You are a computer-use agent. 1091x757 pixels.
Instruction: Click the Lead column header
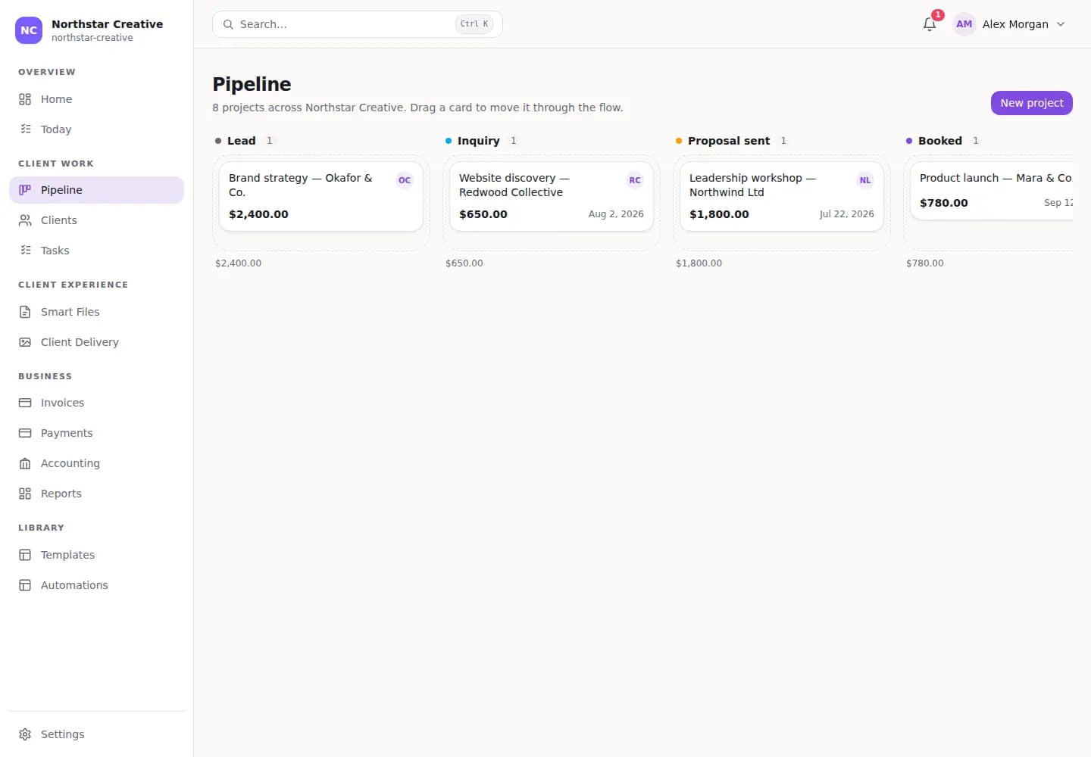[242, 141]
